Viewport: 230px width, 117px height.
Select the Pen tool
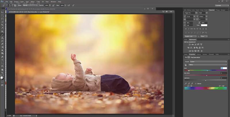click(2, 57)
